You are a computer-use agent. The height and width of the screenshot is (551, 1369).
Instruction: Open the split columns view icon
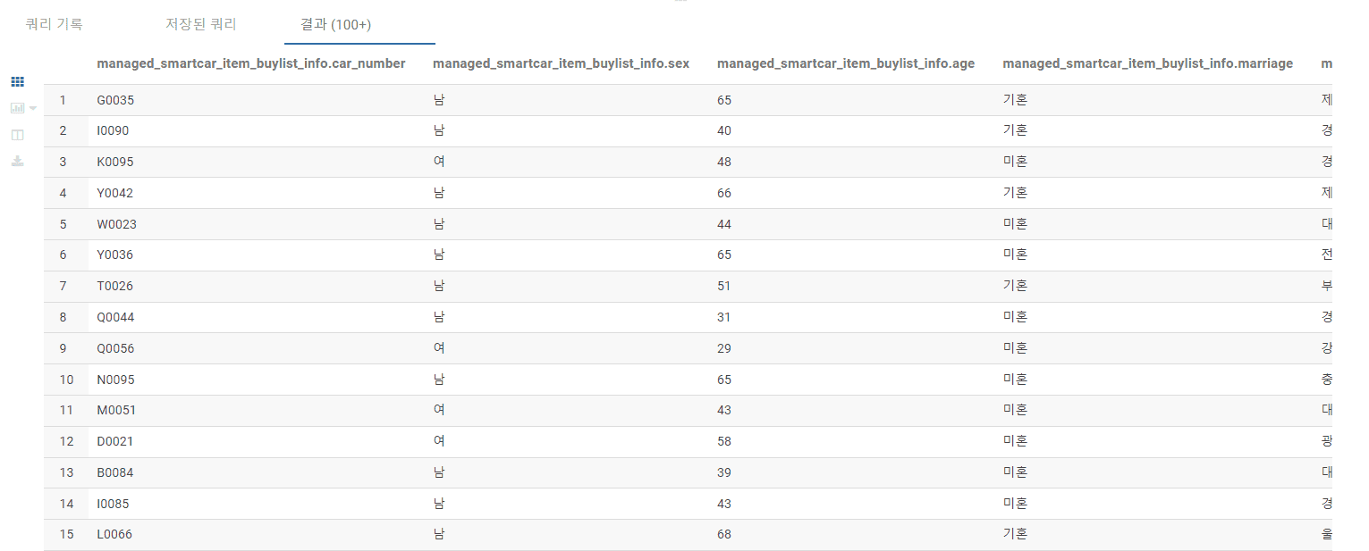pos(17,135)
